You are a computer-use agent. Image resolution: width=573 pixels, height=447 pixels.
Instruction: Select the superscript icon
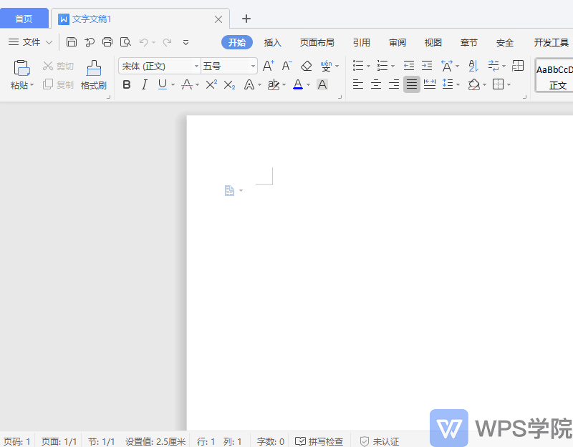tap(211, 84)
